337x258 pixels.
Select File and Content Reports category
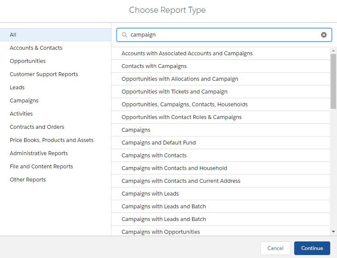41,167
